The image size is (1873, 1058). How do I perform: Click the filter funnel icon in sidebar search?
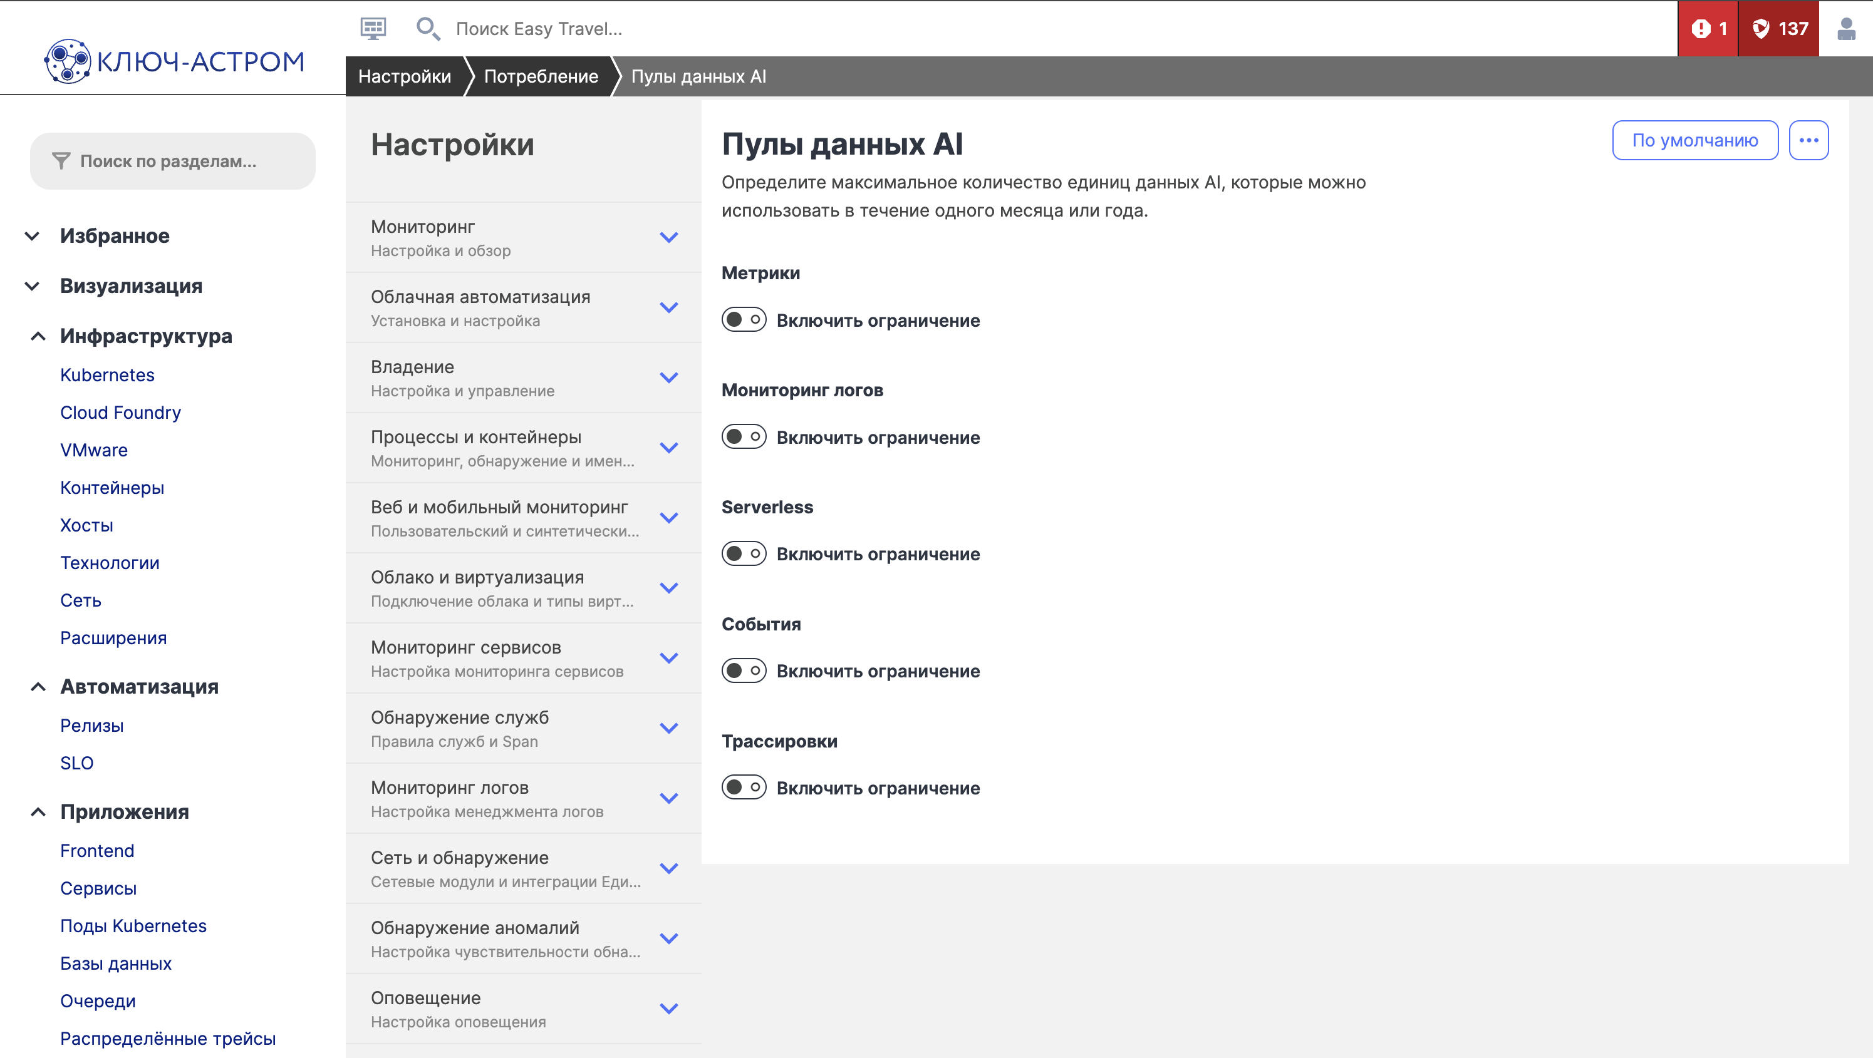click(61, 162)
